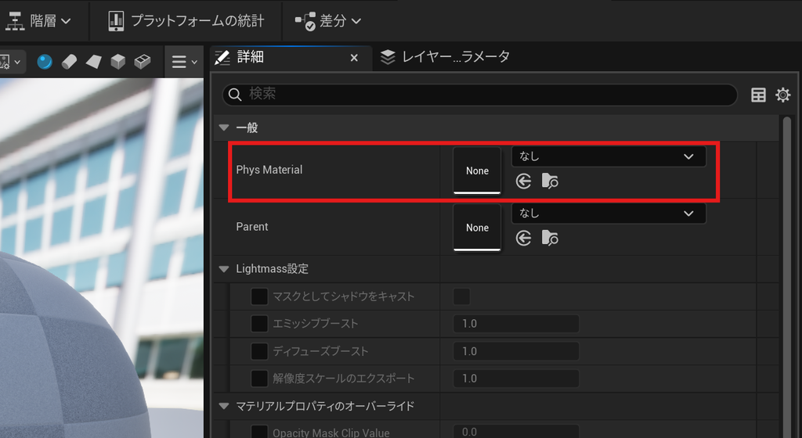Screen dimensions: 802x438
Task: Select the cube preview mesh icon
Action: (x=118, y=62)
